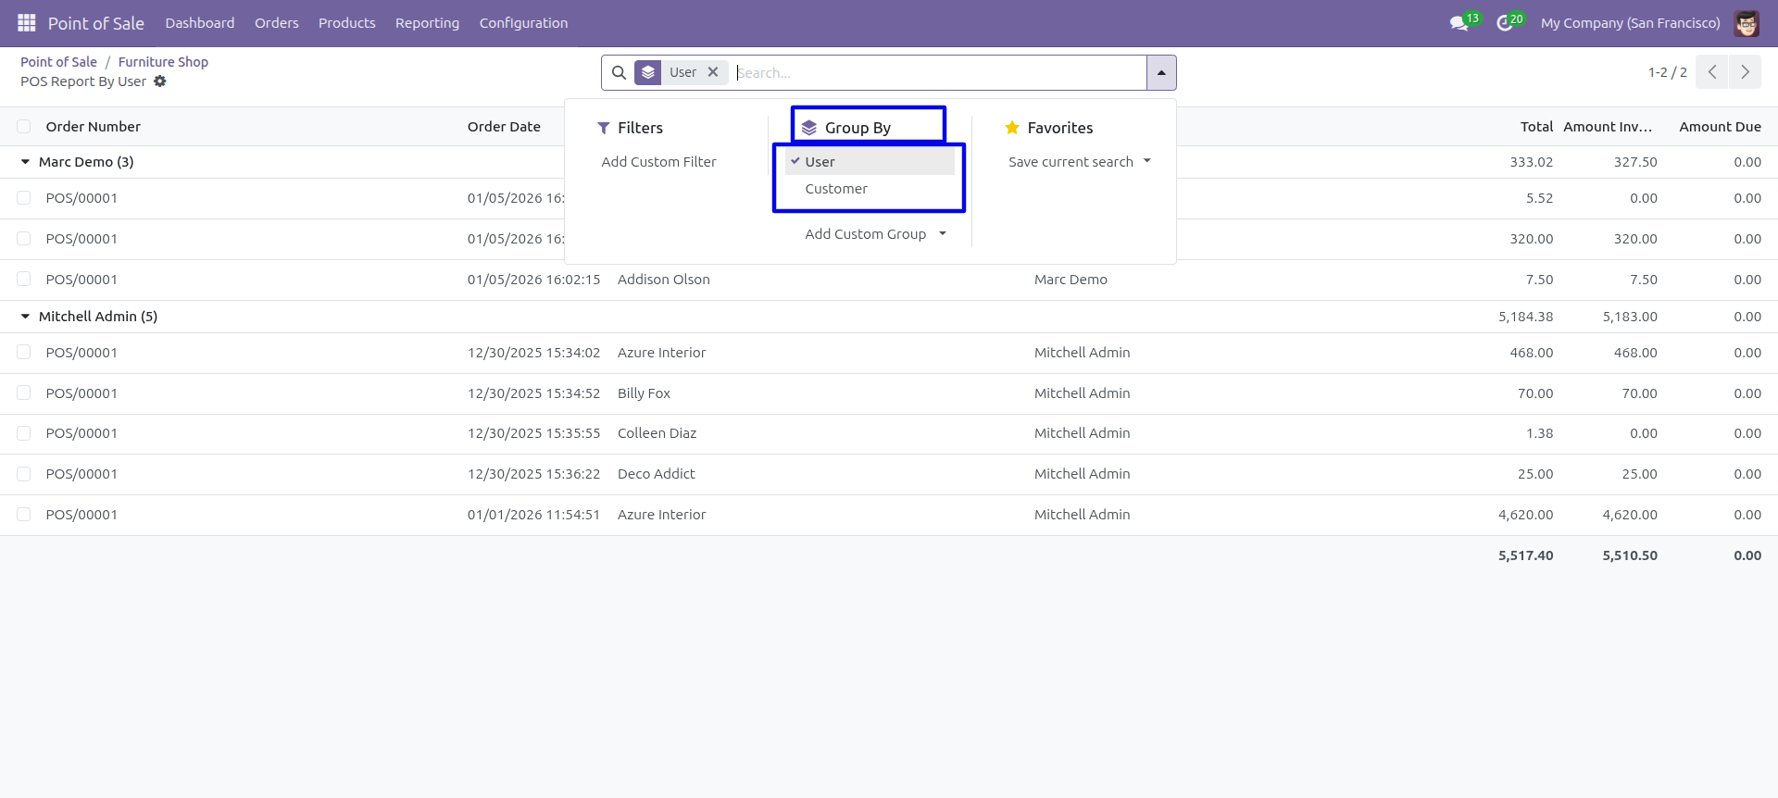Click the Point of Sale breadcrumb link
Viewport: 1778px width, 798px height.
pyautogui.click(x=58, y=62)
